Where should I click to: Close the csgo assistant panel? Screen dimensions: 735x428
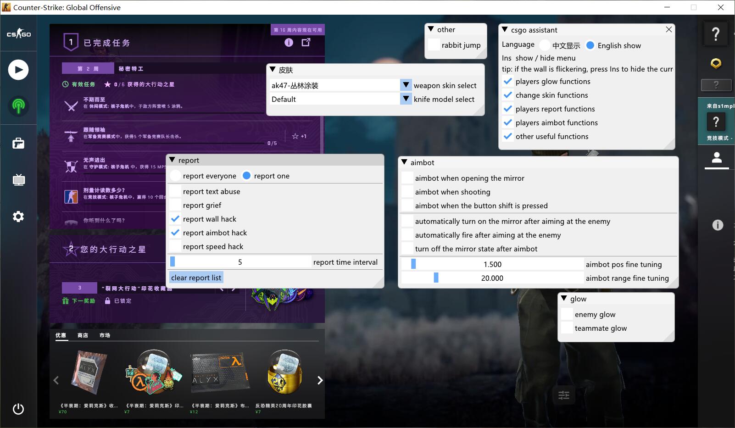[669, 29]
